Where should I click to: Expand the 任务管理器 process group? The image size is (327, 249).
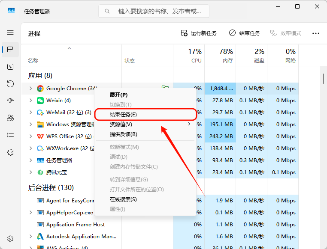pos(30,160)
